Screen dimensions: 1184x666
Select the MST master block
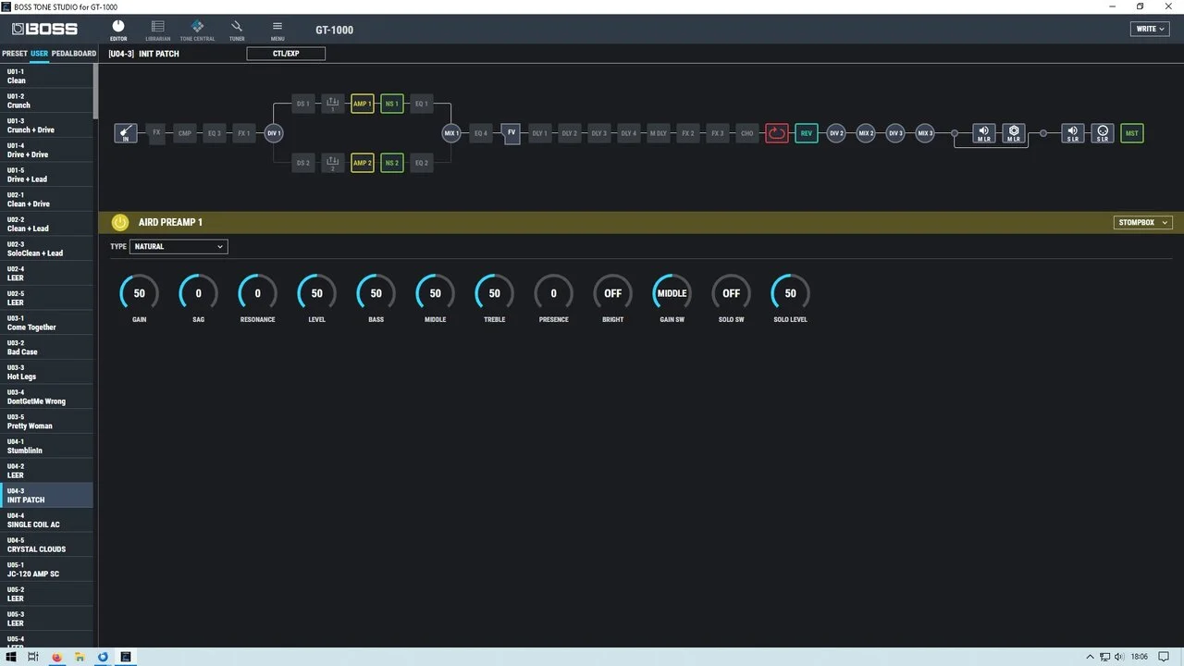[1131, 132]
